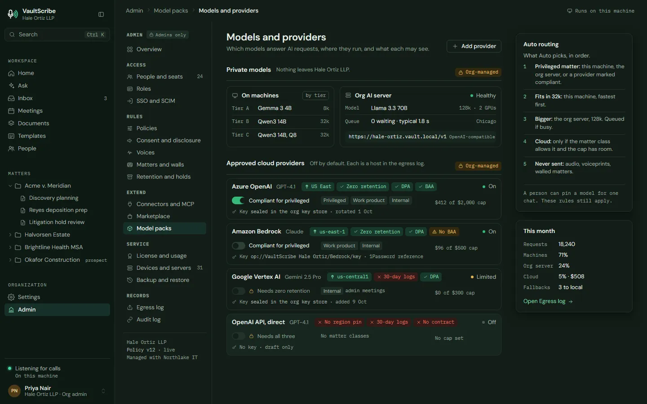Open the Policies rules page

164,128
